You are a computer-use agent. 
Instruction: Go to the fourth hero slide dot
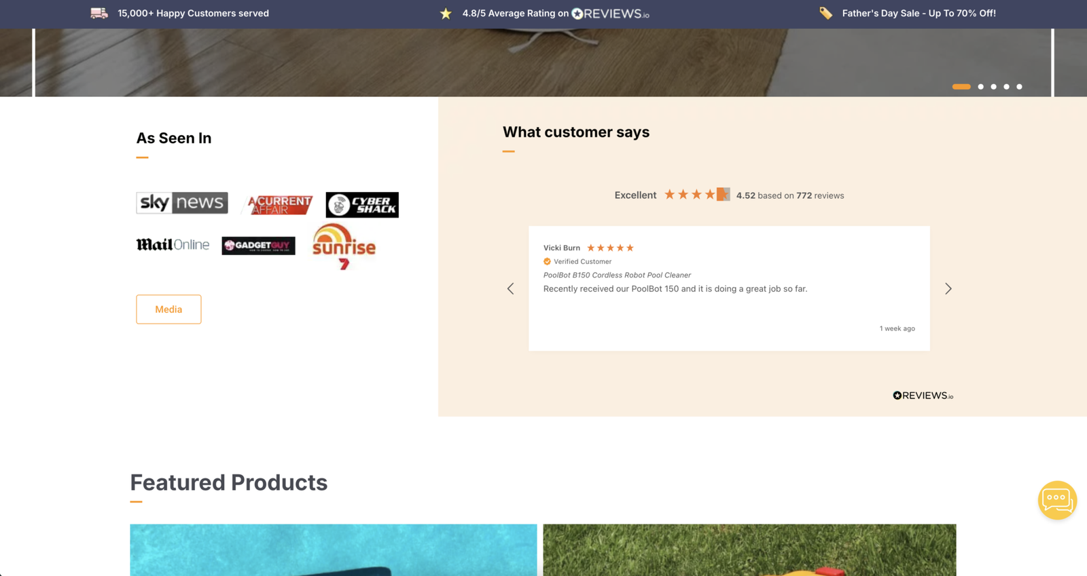[x=1006, y=87]
